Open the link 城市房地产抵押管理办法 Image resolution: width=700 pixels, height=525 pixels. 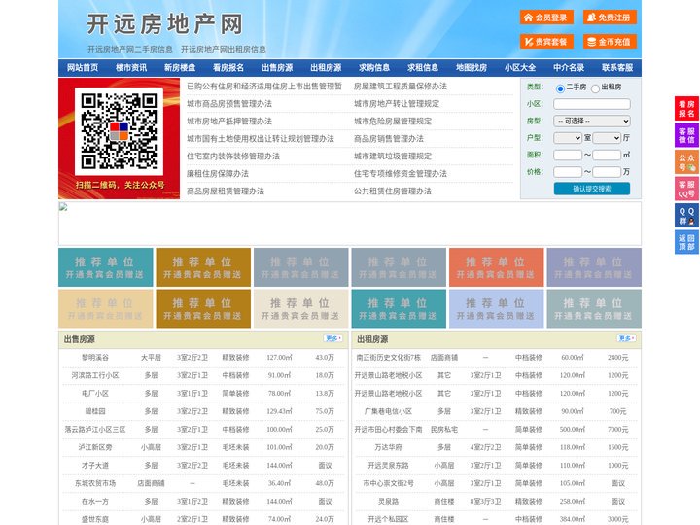click(x=229, y=121)
